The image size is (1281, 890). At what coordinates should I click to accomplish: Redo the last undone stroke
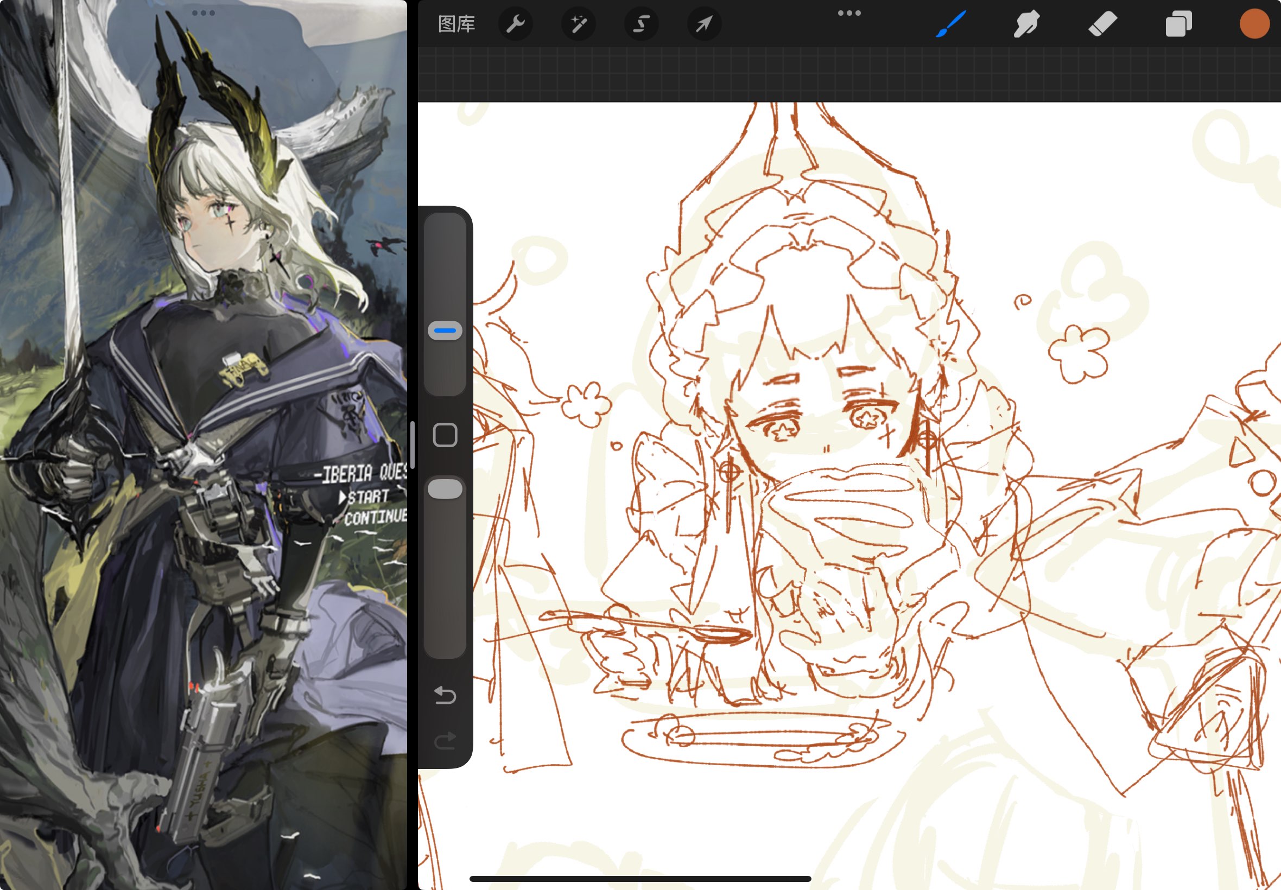445,741
